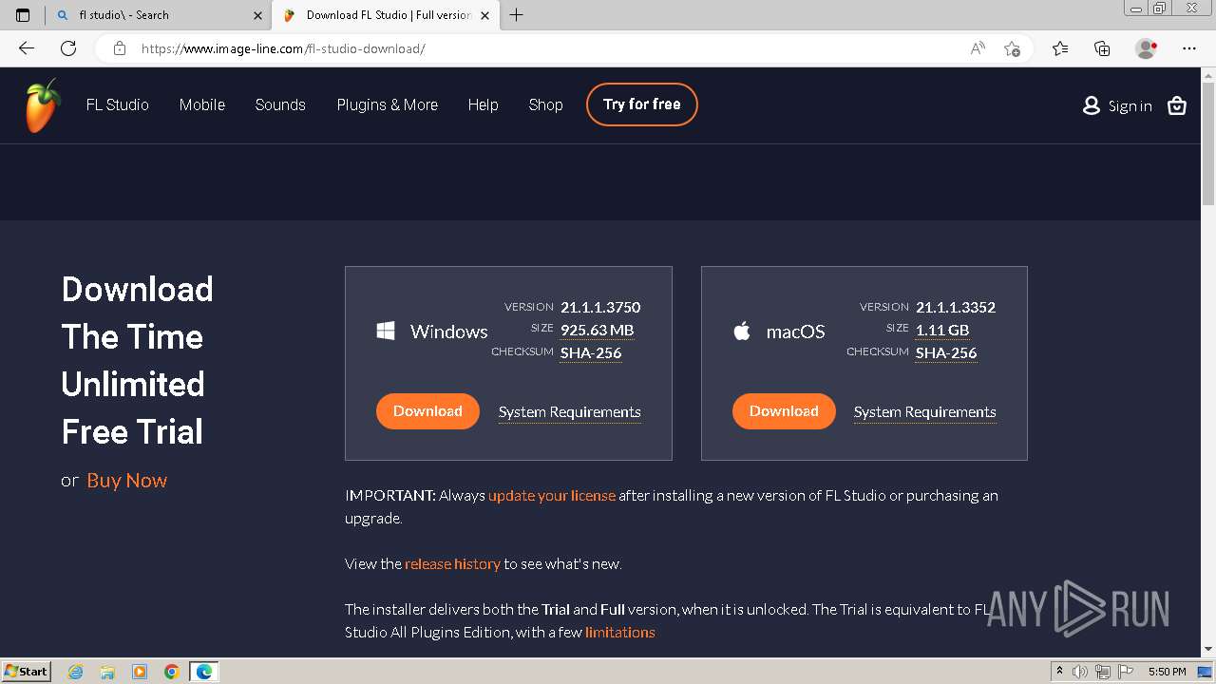Open macOS System Requirements link

925,412
